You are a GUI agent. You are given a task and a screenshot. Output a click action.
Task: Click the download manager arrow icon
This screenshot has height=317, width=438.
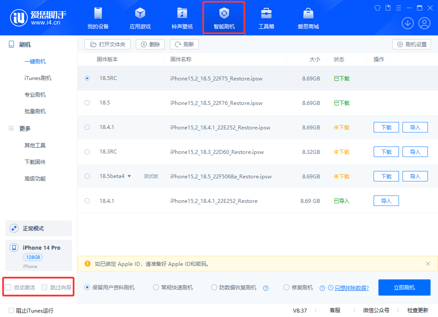408,23
